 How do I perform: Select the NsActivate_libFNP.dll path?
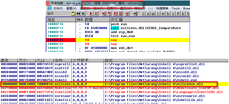tap(162, 88)
